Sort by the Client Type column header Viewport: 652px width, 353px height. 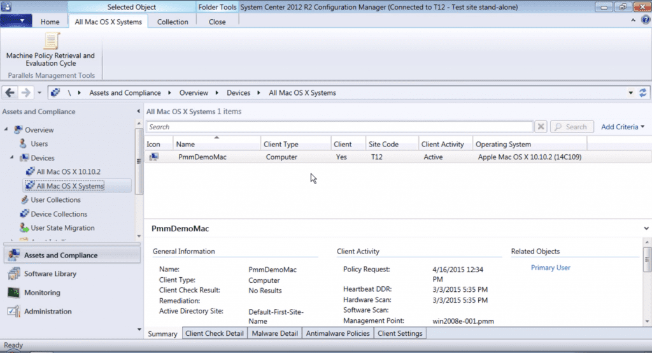click(295, 144)
